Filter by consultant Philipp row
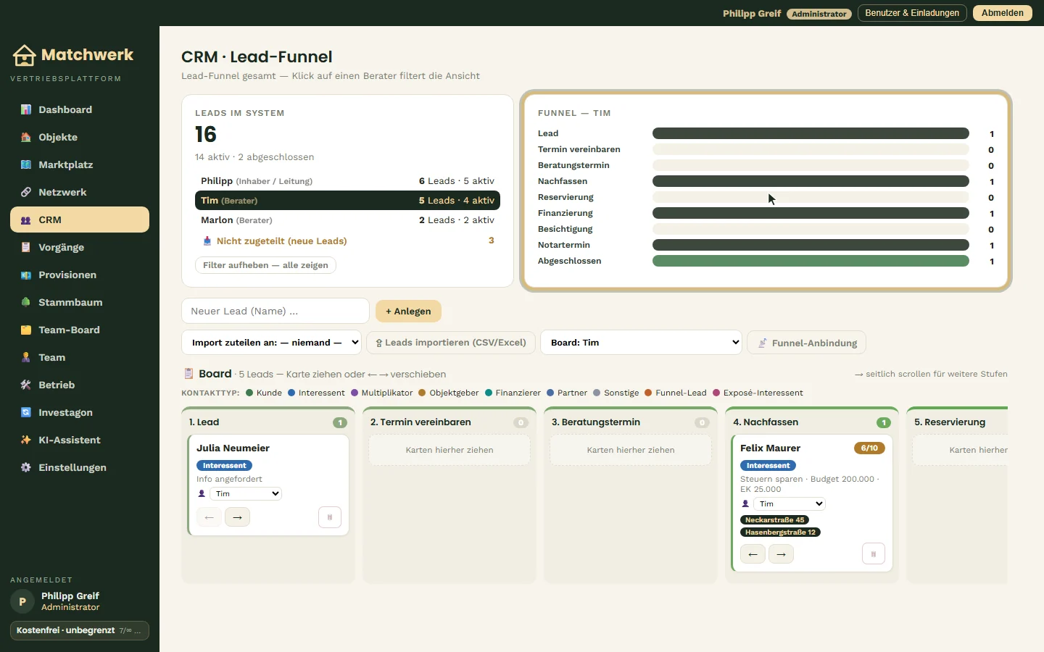 pos(347,181)
